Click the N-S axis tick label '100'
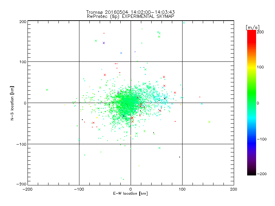Image resolution: width=275 pixels, height=206 pixels. [23, 62]
